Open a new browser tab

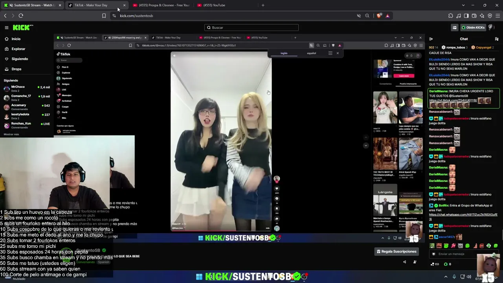click(263, 5)
